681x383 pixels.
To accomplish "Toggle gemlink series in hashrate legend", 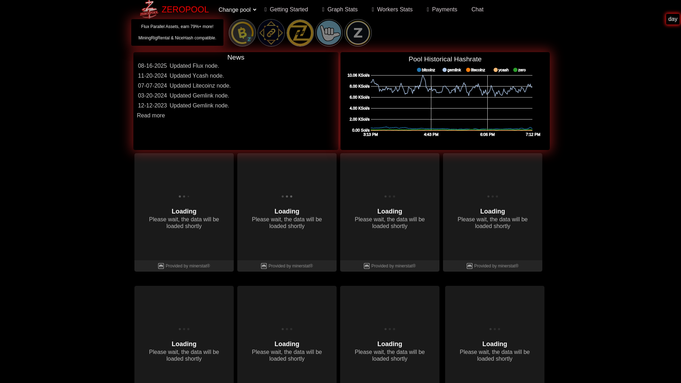I will (x=452, y=70).
